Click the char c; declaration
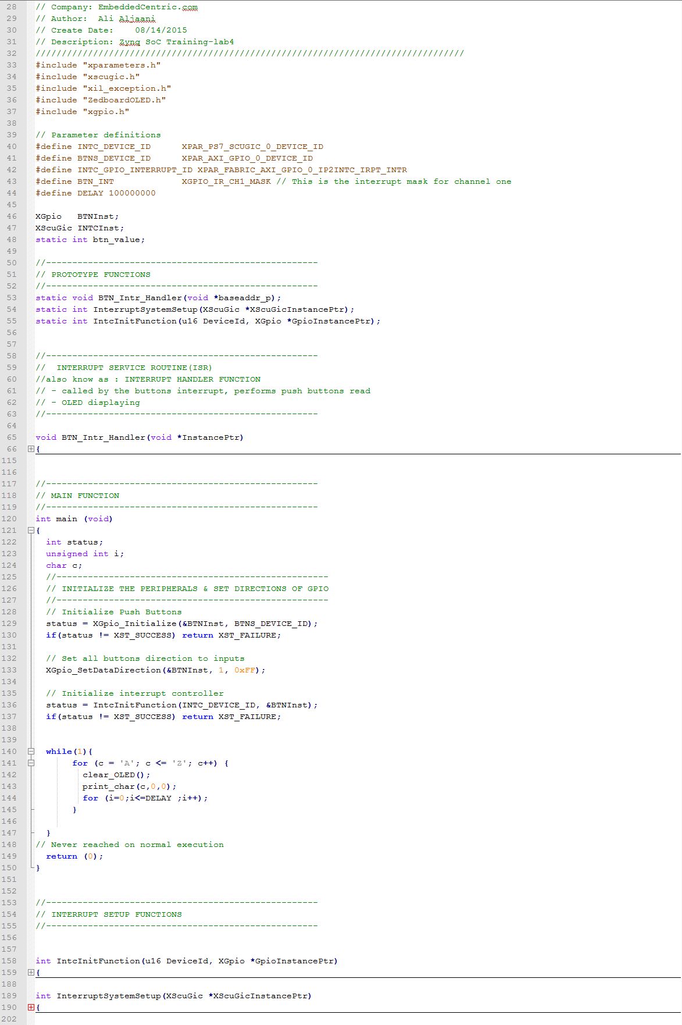Screen dimensions: 682x1025 click(x=64, y=565)
